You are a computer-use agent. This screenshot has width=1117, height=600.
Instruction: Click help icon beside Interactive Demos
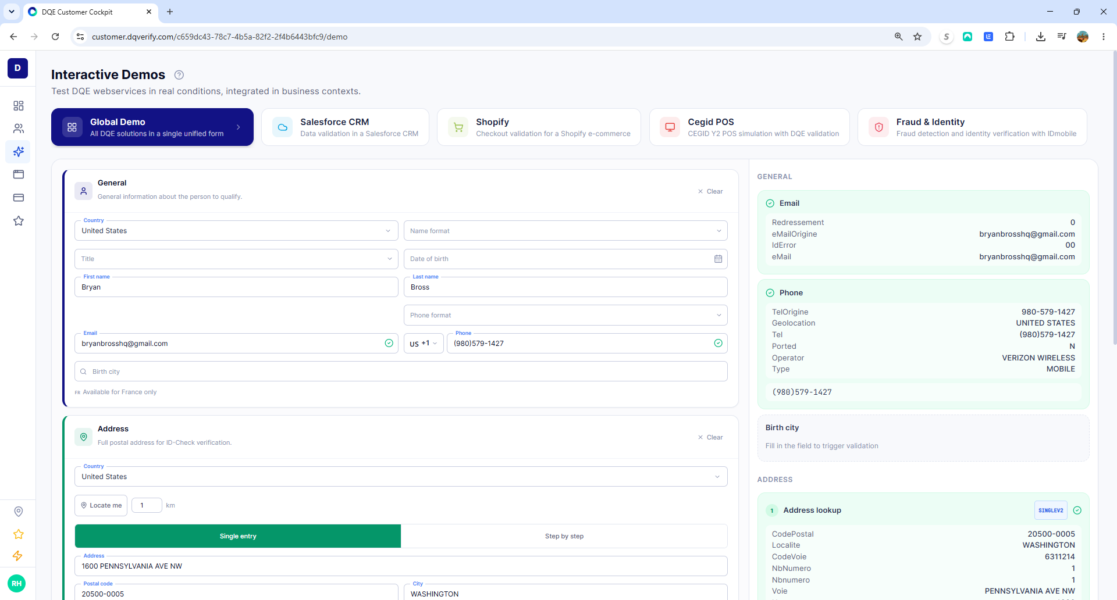click(x=179, y=75)
